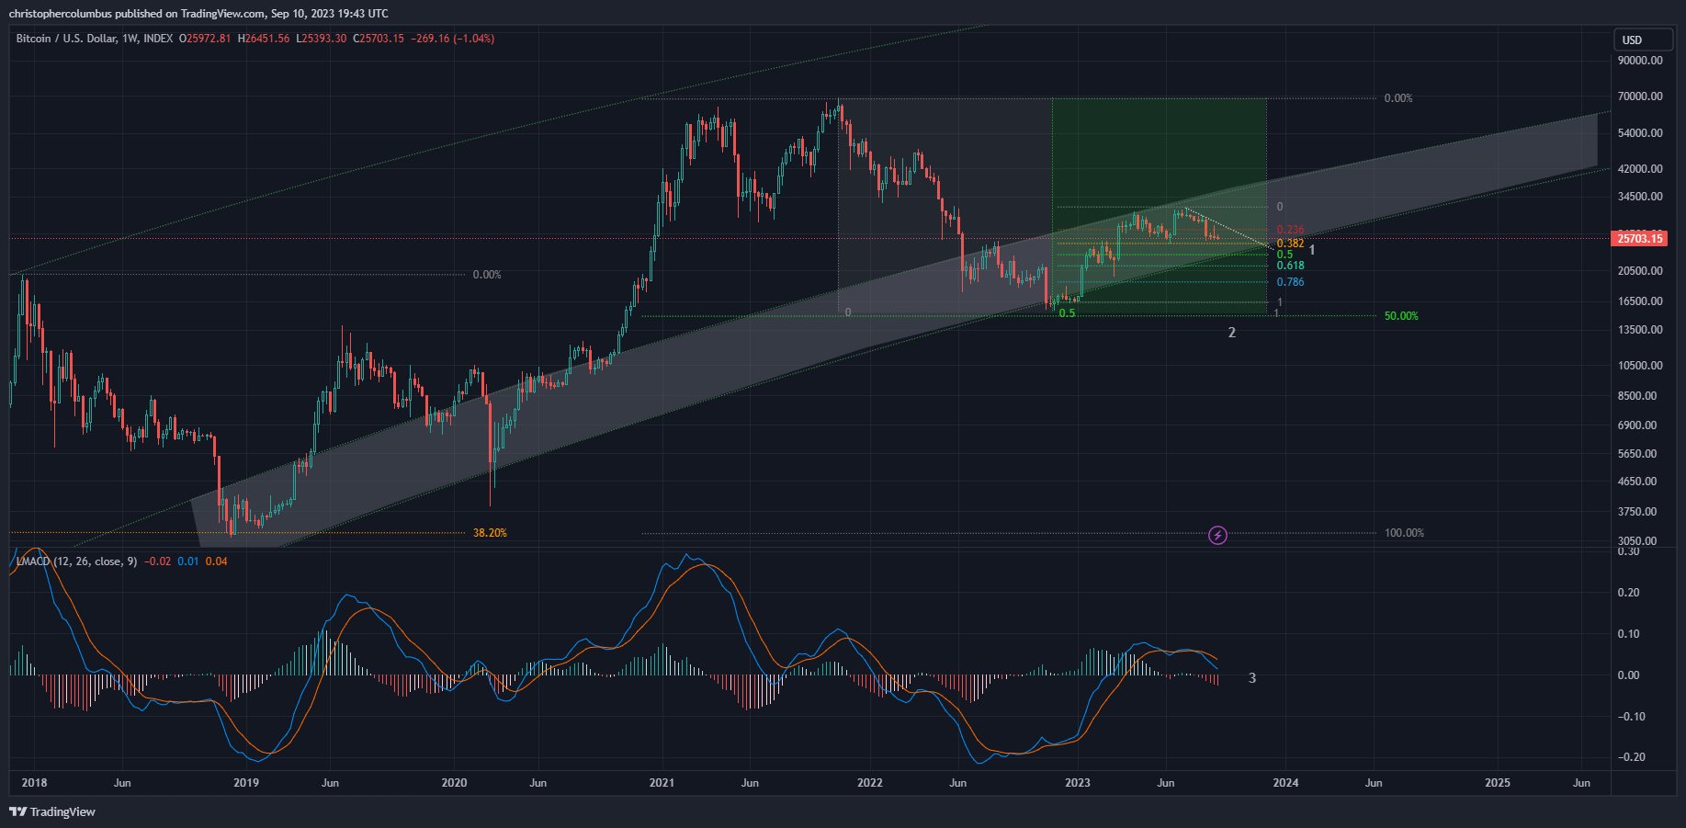Click the close value C25703.15
Screen dimensions: 1686x828
[378, 39]
